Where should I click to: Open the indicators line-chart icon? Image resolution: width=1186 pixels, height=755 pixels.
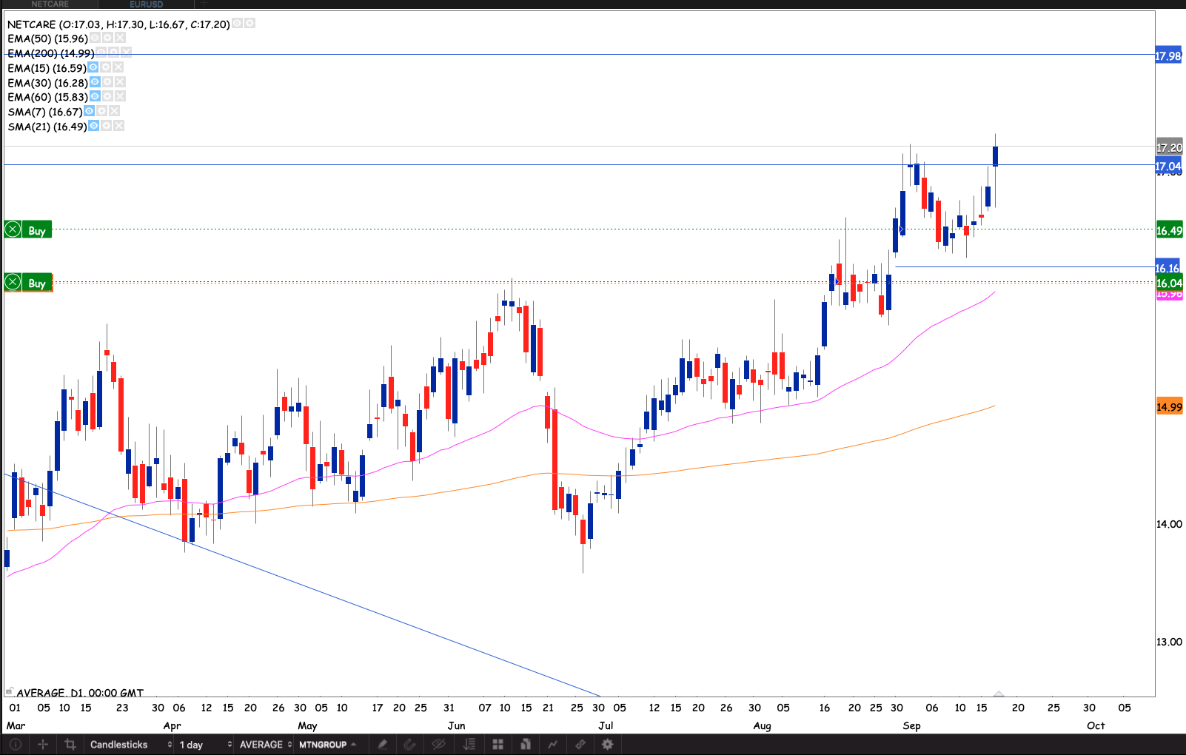(x=552, y=745)
